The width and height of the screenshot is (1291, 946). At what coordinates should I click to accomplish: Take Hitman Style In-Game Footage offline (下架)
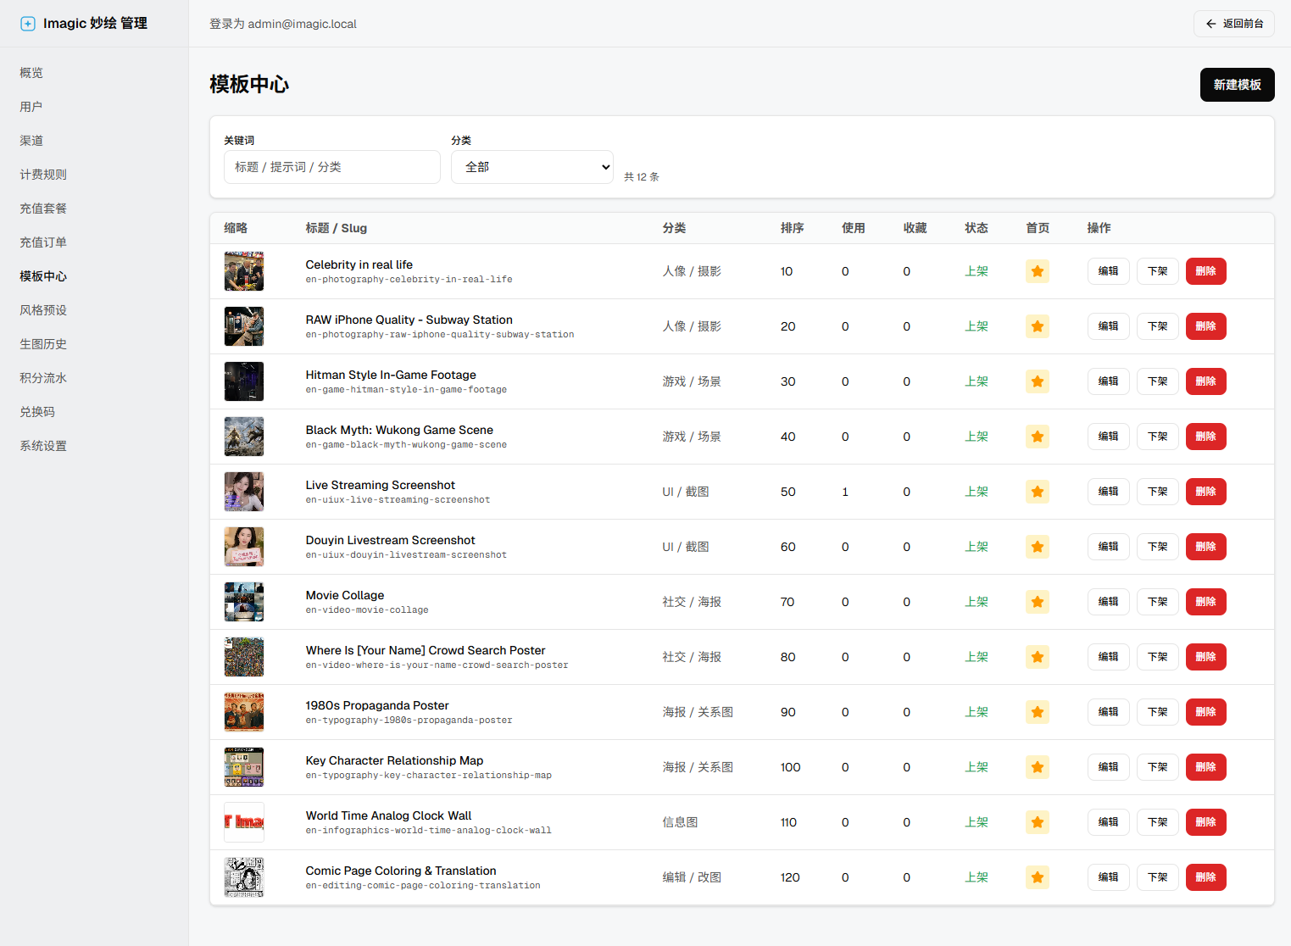point(1157,381)
